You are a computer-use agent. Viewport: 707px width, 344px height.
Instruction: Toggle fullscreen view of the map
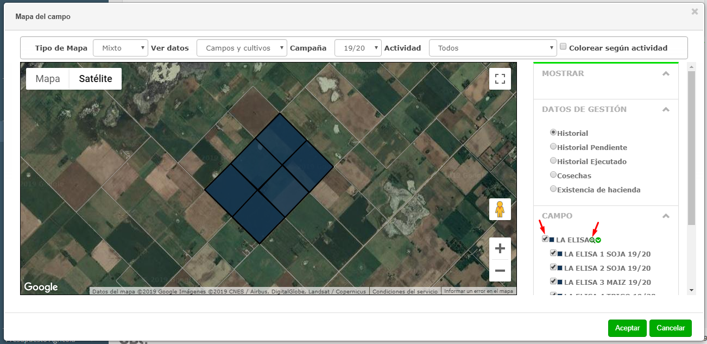500,78
